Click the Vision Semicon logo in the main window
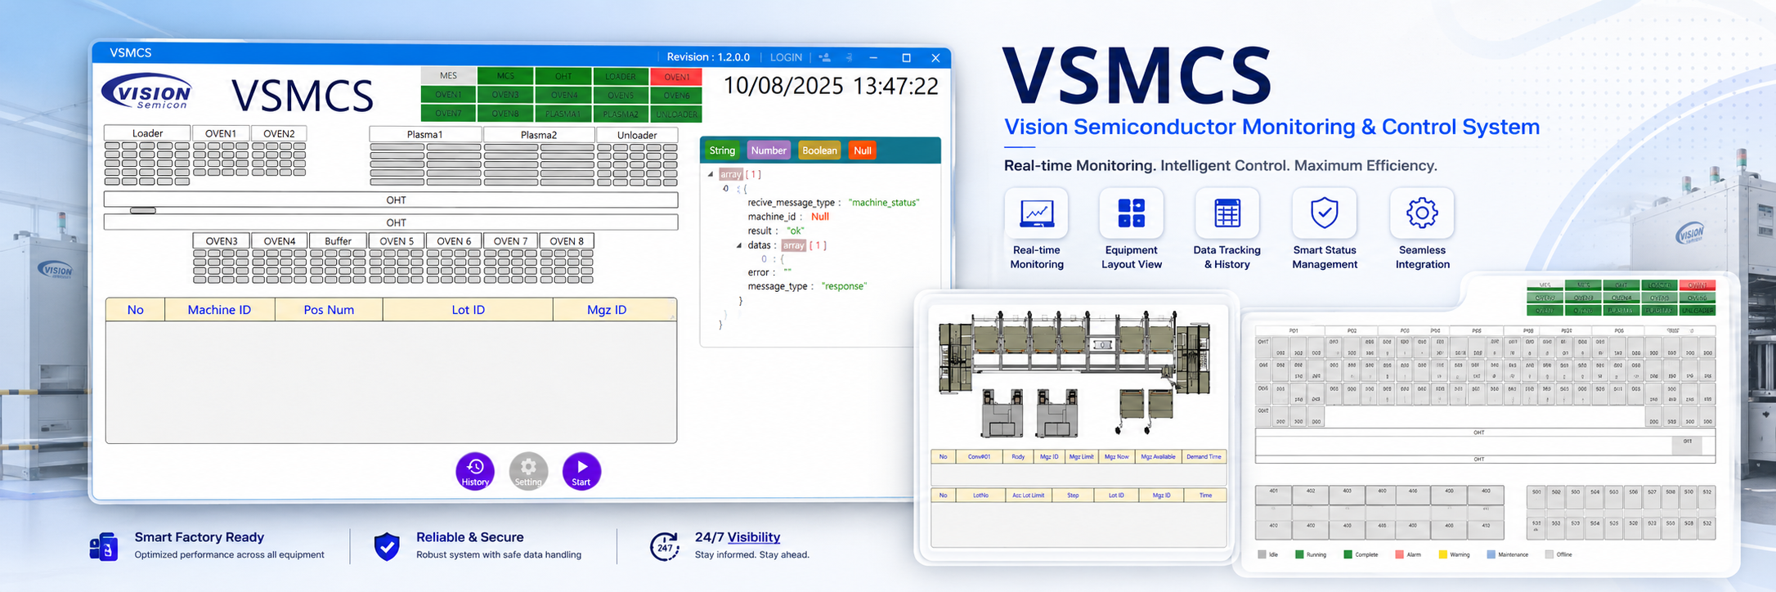The image size is (1776, 592). pos(147,92)
